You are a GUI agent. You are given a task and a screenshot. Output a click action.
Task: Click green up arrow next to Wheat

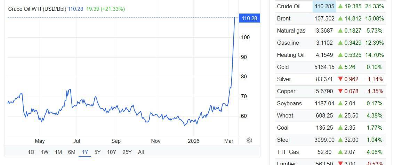(x=340, y=116)
